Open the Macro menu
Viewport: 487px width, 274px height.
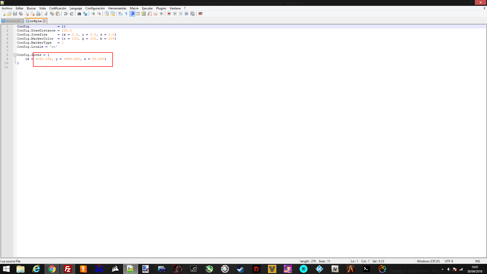point(134,8)
